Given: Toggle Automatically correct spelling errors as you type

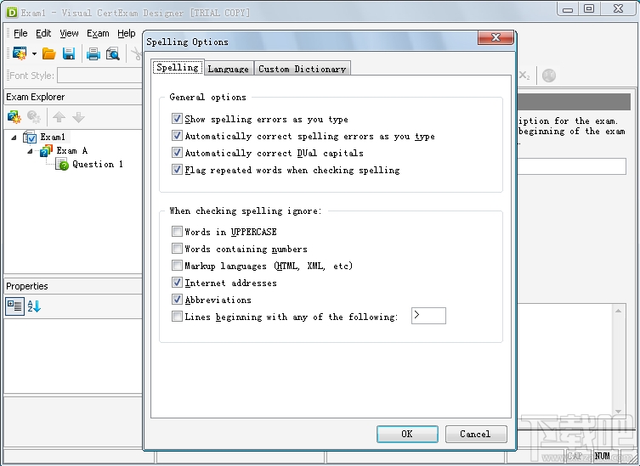Looking at the screenshot, I should (x=177, y=135).
